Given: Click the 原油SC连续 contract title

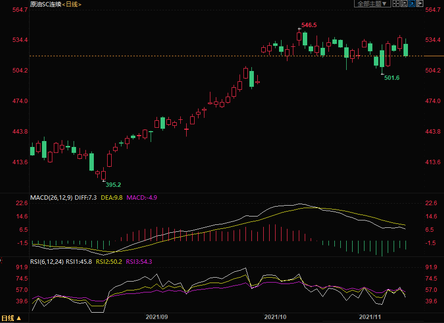Looking at the screenshot, I should click(45, 4).
